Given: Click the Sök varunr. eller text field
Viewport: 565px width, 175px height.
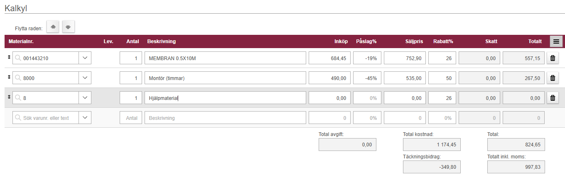Looking at the screenshot, I should tap(46, 118).
